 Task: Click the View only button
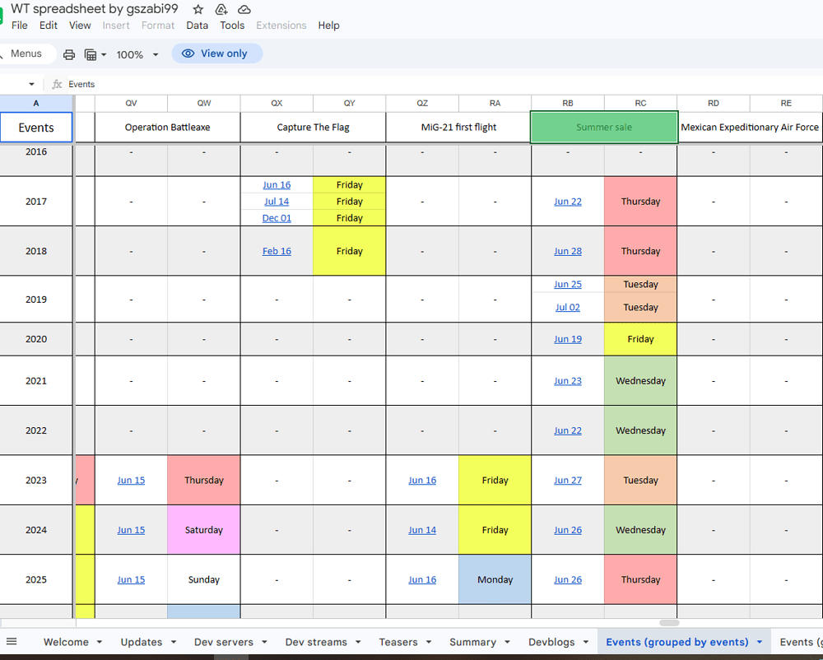coord(216,53)
